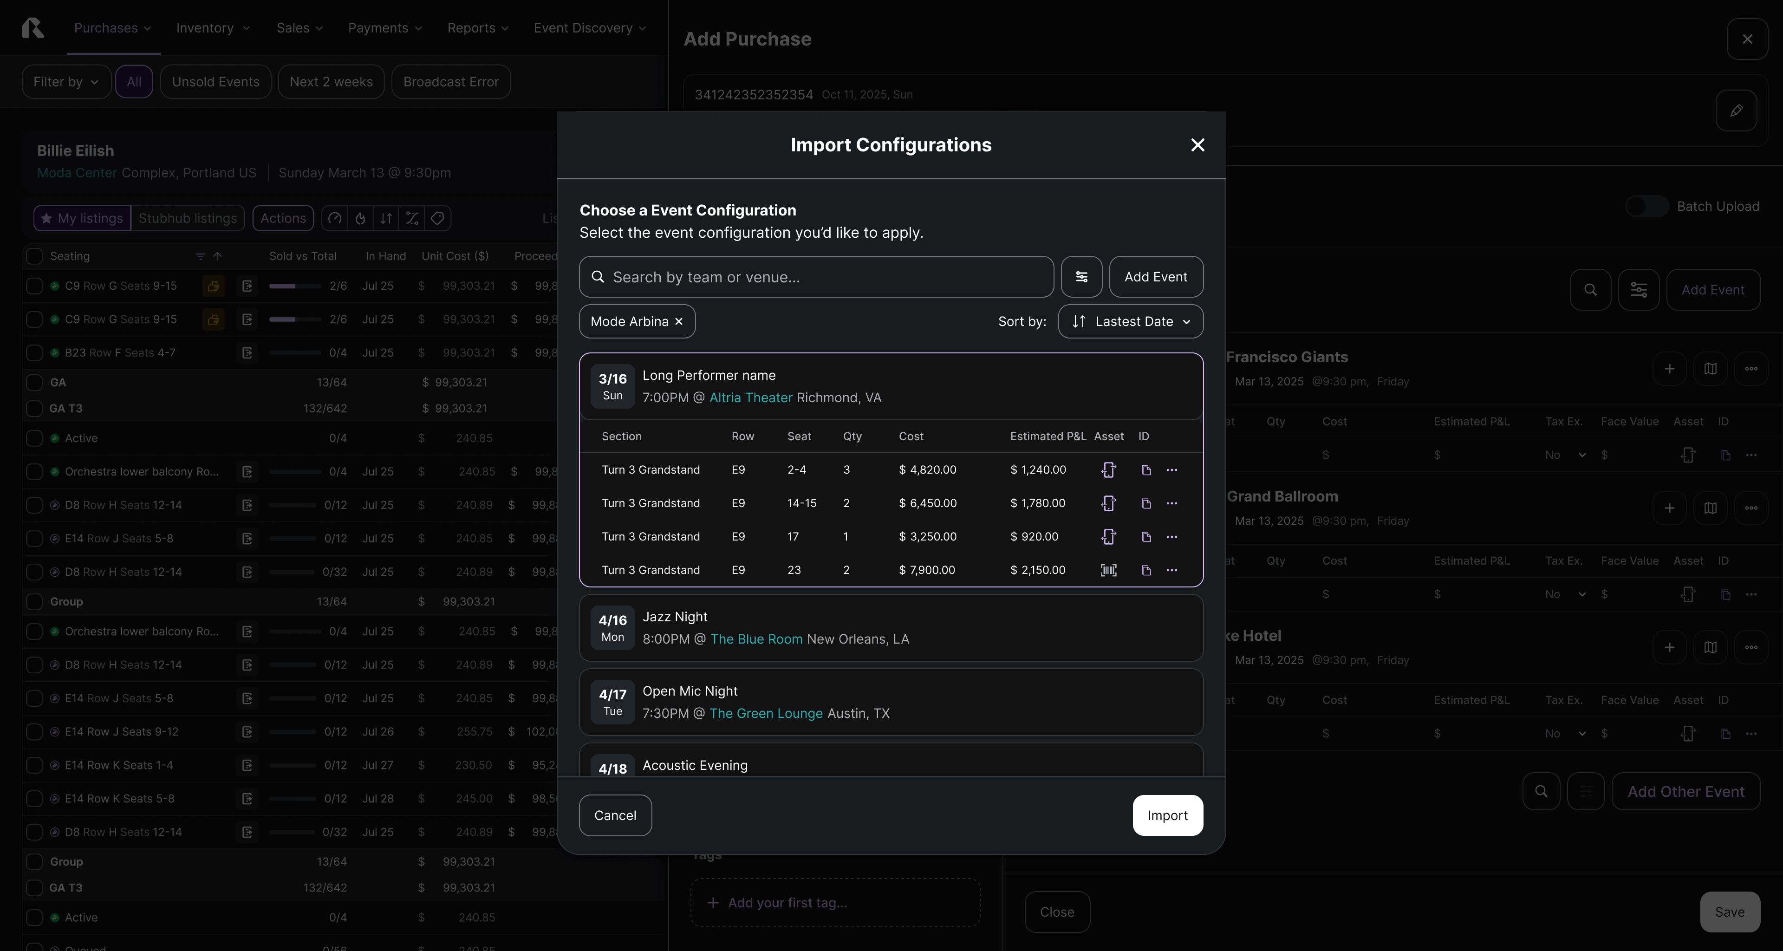Check the GA T3 row checkbox

[34, 408]
